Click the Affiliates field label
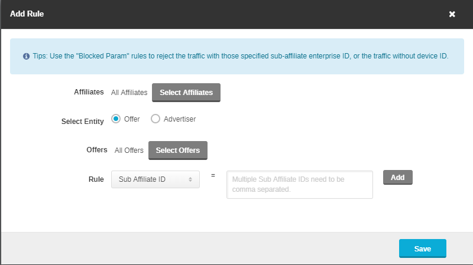473x265 pixels. pyautogui.click(x=89, y=92)
